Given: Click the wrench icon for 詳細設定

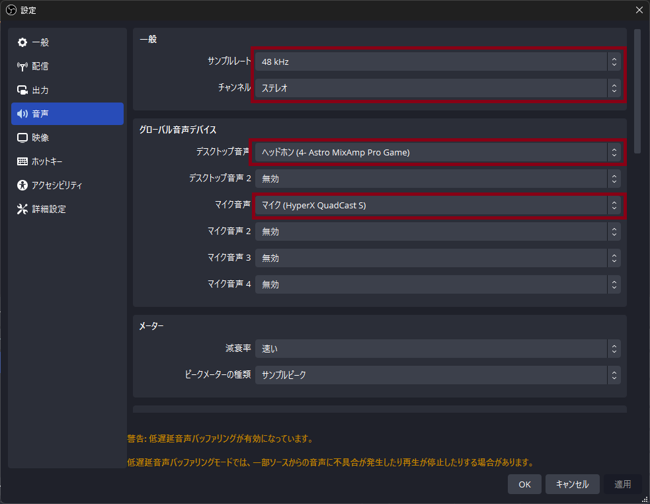Looking at the screenshot, I should click(22, 209).
